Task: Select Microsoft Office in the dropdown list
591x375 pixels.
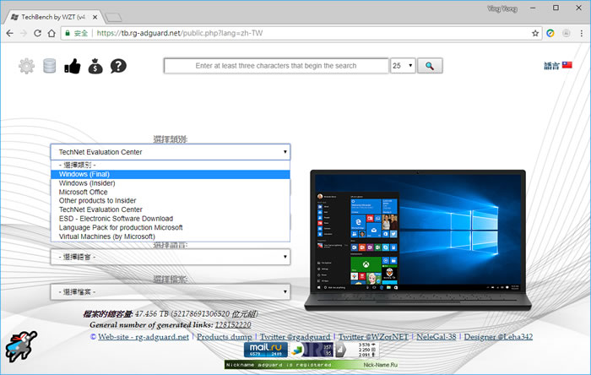Action: click(84, 192)
